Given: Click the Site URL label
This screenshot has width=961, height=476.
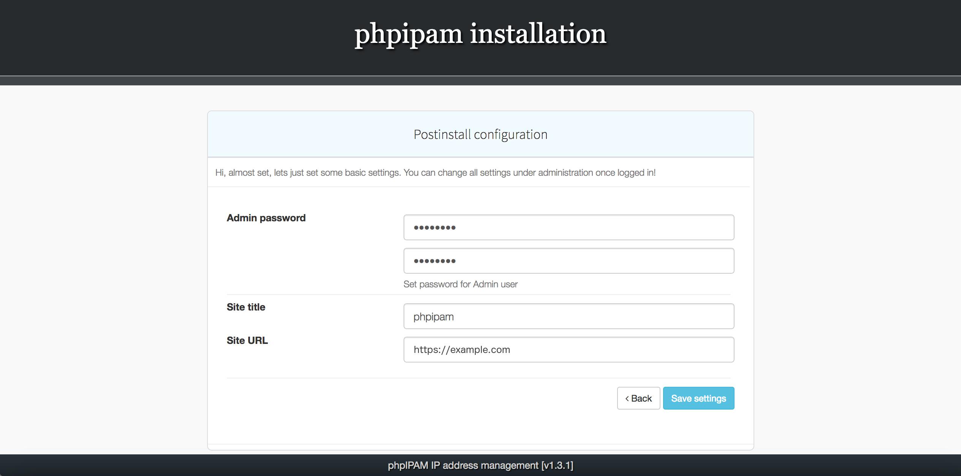Looking at the screenshot, I should click(x=247, y=340).
